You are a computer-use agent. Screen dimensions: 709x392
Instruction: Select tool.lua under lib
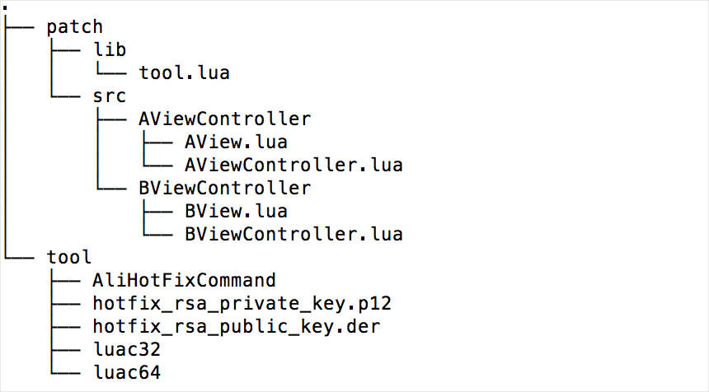pos(184,72)
